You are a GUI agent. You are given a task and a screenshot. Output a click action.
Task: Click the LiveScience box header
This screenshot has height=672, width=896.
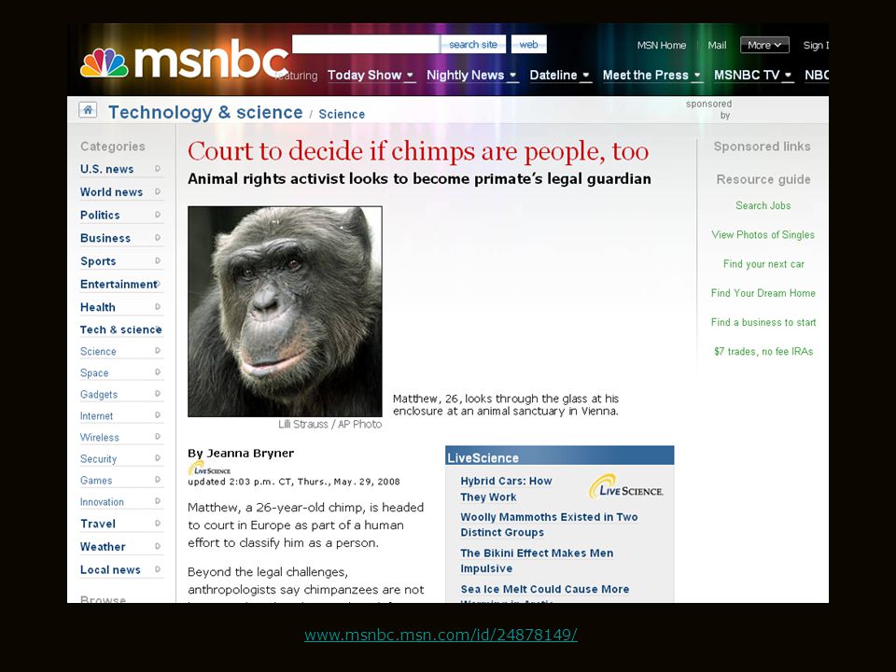point(559,455)
